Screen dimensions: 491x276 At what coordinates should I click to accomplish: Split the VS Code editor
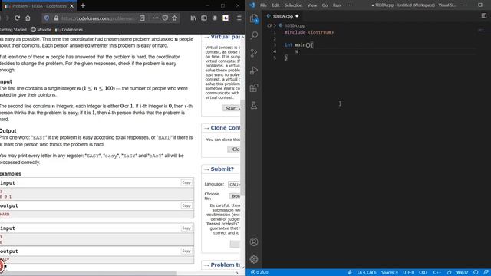[484, 15]
